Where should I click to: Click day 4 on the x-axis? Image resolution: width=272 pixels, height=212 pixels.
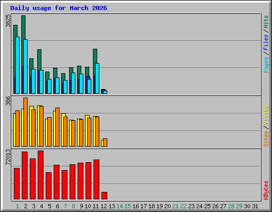(41, 206)
